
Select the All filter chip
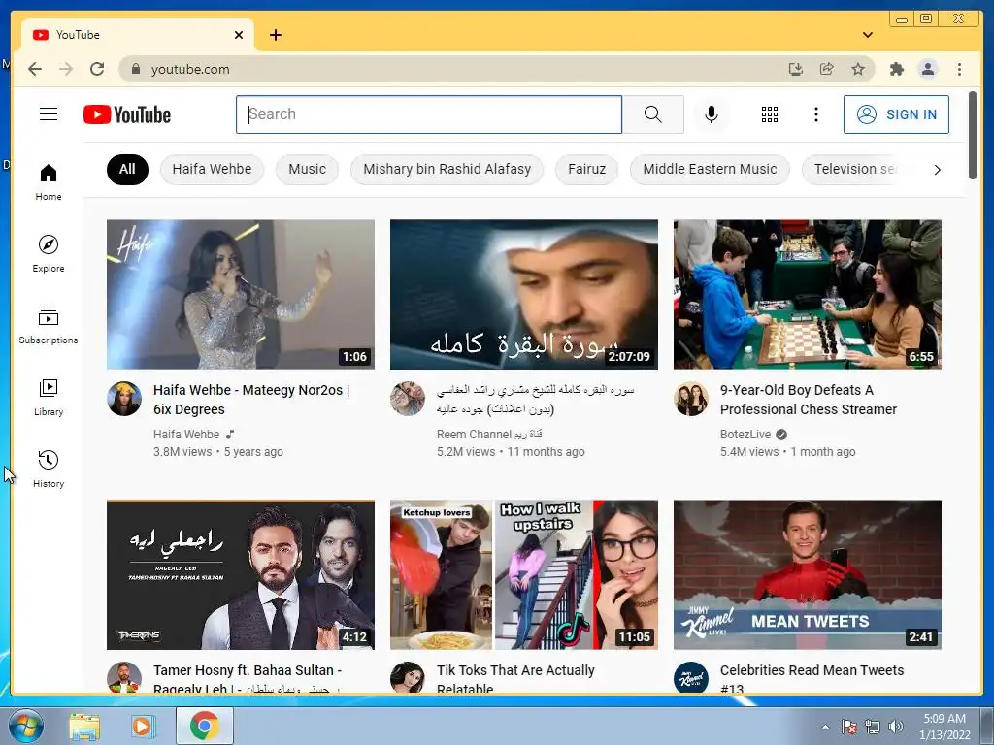[x=127, y=169]
